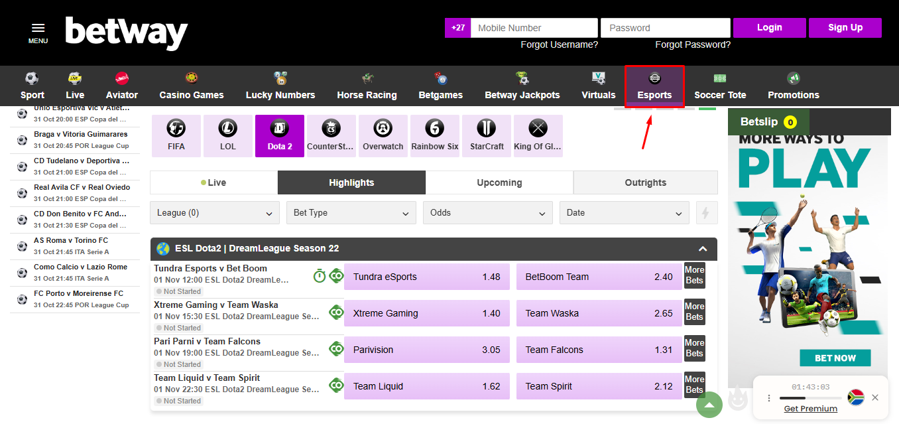The width and height of the screenshot is (899, 424).
Task: Switch to the Upcoming tab
Action: coord(499,182)
